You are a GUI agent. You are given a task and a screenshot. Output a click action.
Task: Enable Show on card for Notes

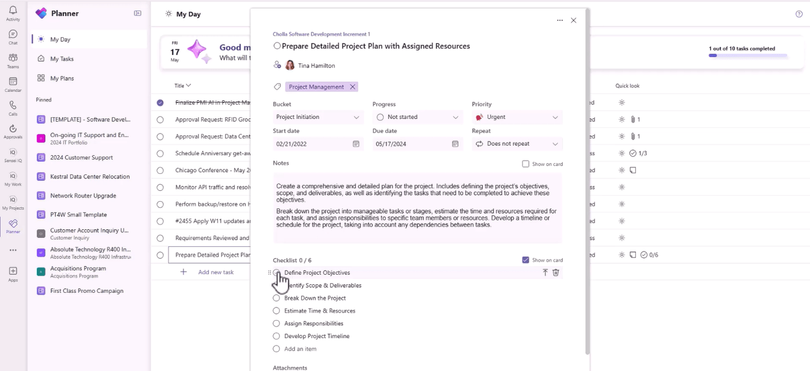[x=525, y=164]
